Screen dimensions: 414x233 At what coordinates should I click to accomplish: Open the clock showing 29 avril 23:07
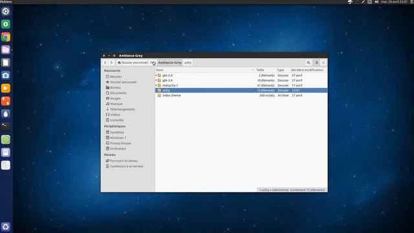click(x=394, y=2)
